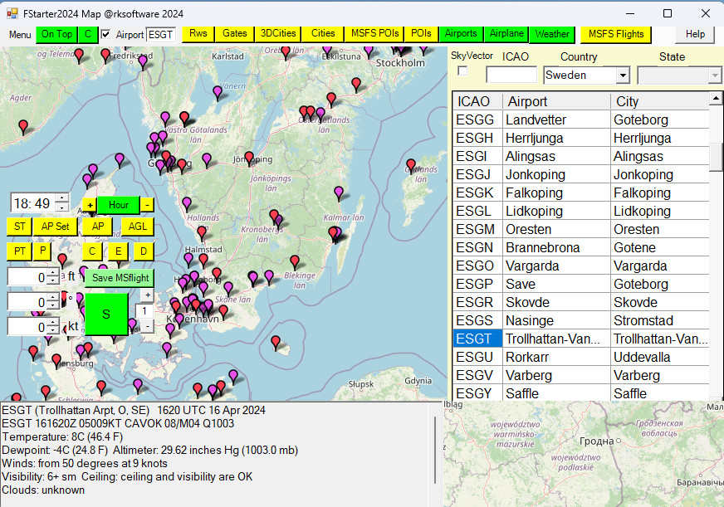
Task: Open the Country dropdown showing Sweden
Action: click(x=622, y=76)
